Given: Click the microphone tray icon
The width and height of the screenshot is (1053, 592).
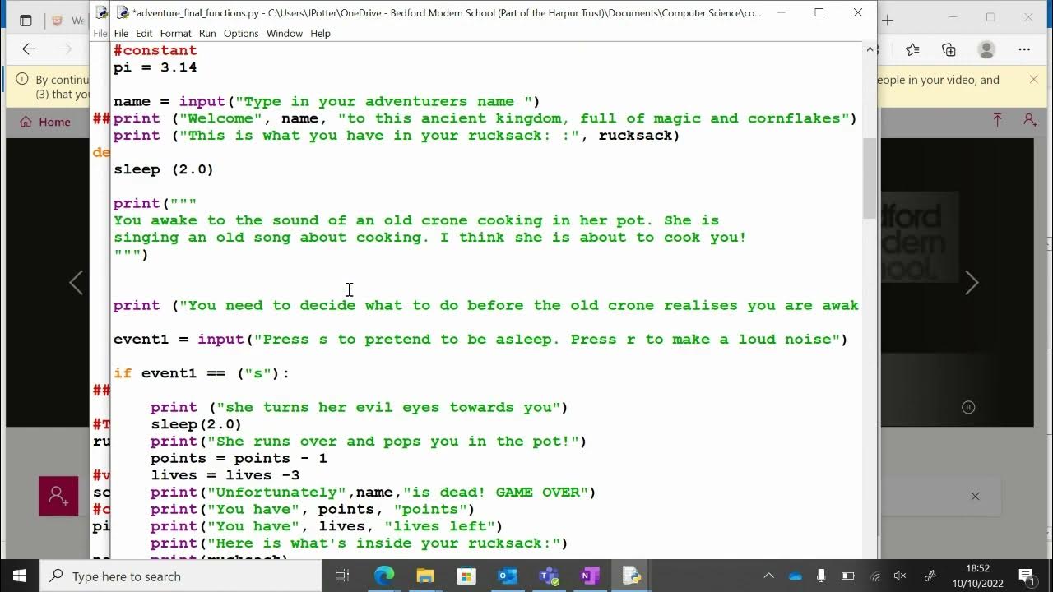Looking at the screenshot, I should pyautogui.click(x=820, y=576).
